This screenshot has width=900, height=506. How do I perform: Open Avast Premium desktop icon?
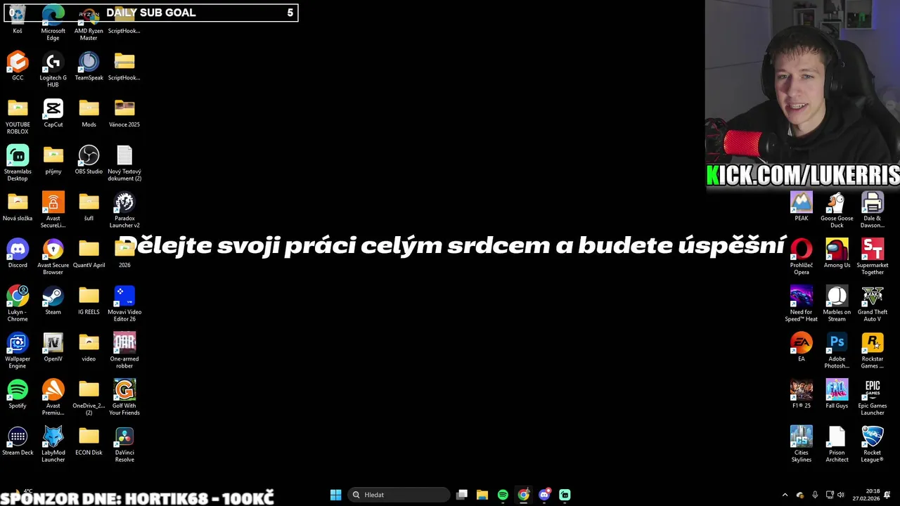[x=53, y=398]
